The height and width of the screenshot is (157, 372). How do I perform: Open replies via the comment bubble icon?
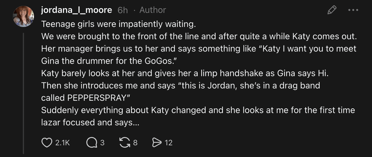tap(91, 143)
